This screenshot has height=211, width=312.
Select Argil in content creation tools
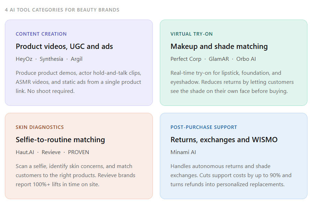pos(76,59)
